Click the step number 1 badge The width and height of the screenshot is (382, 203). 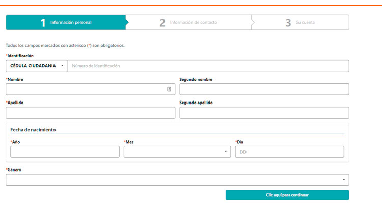click(x=43, y=22)
